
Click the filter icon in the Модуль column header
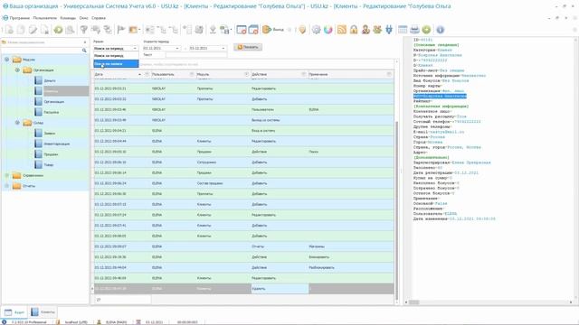(x=247, y=74)
